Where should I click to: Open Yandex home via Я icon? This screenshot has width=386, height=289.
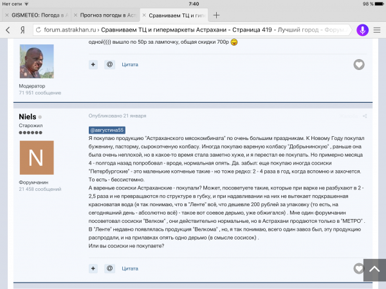(23, 30)
